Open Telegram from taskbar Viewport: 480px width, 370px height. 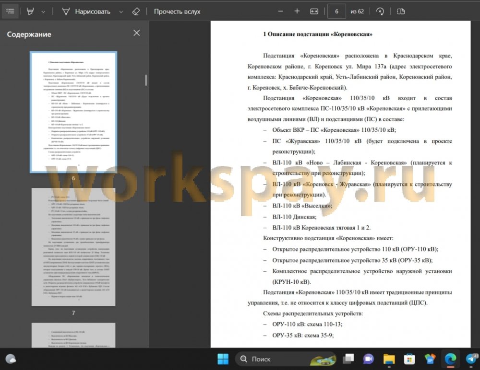471,359
